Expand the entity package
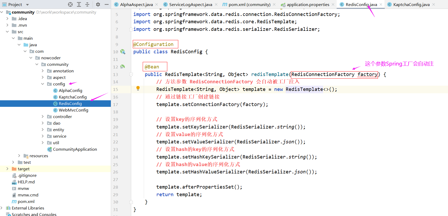Image resolution: width=448 pixels, height=216 pixels. [x=43, y=130]
